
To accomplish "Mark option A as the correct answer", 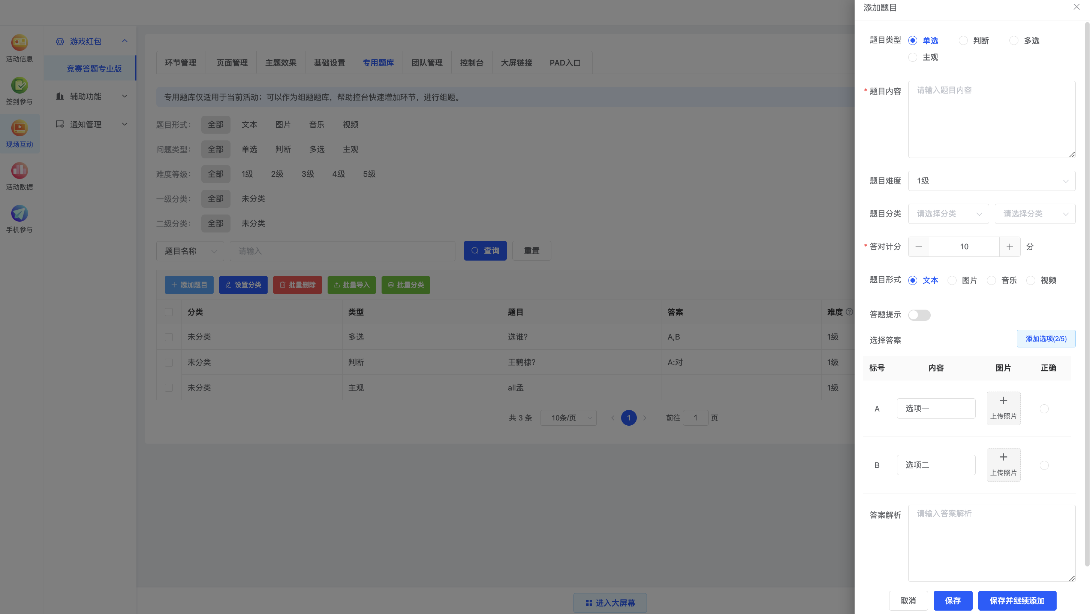I will [1044, 408].
